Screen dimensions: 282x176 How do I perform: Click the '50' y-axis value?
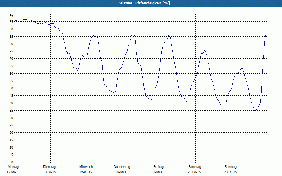[x=11, y=88]
